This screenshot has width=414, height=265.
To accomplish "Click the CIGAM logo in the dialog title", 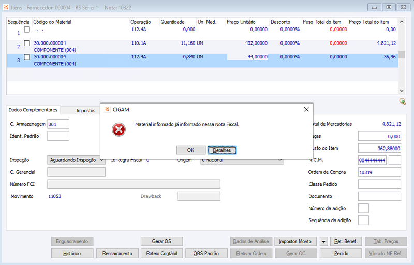I will (107, 109).
